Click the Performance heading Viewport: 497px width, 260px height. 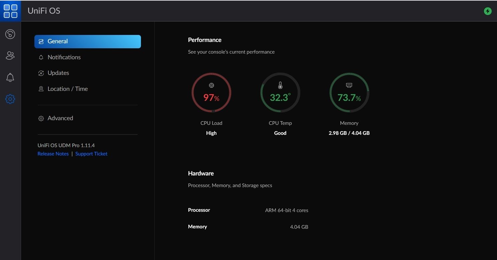(x=205, y=40)
